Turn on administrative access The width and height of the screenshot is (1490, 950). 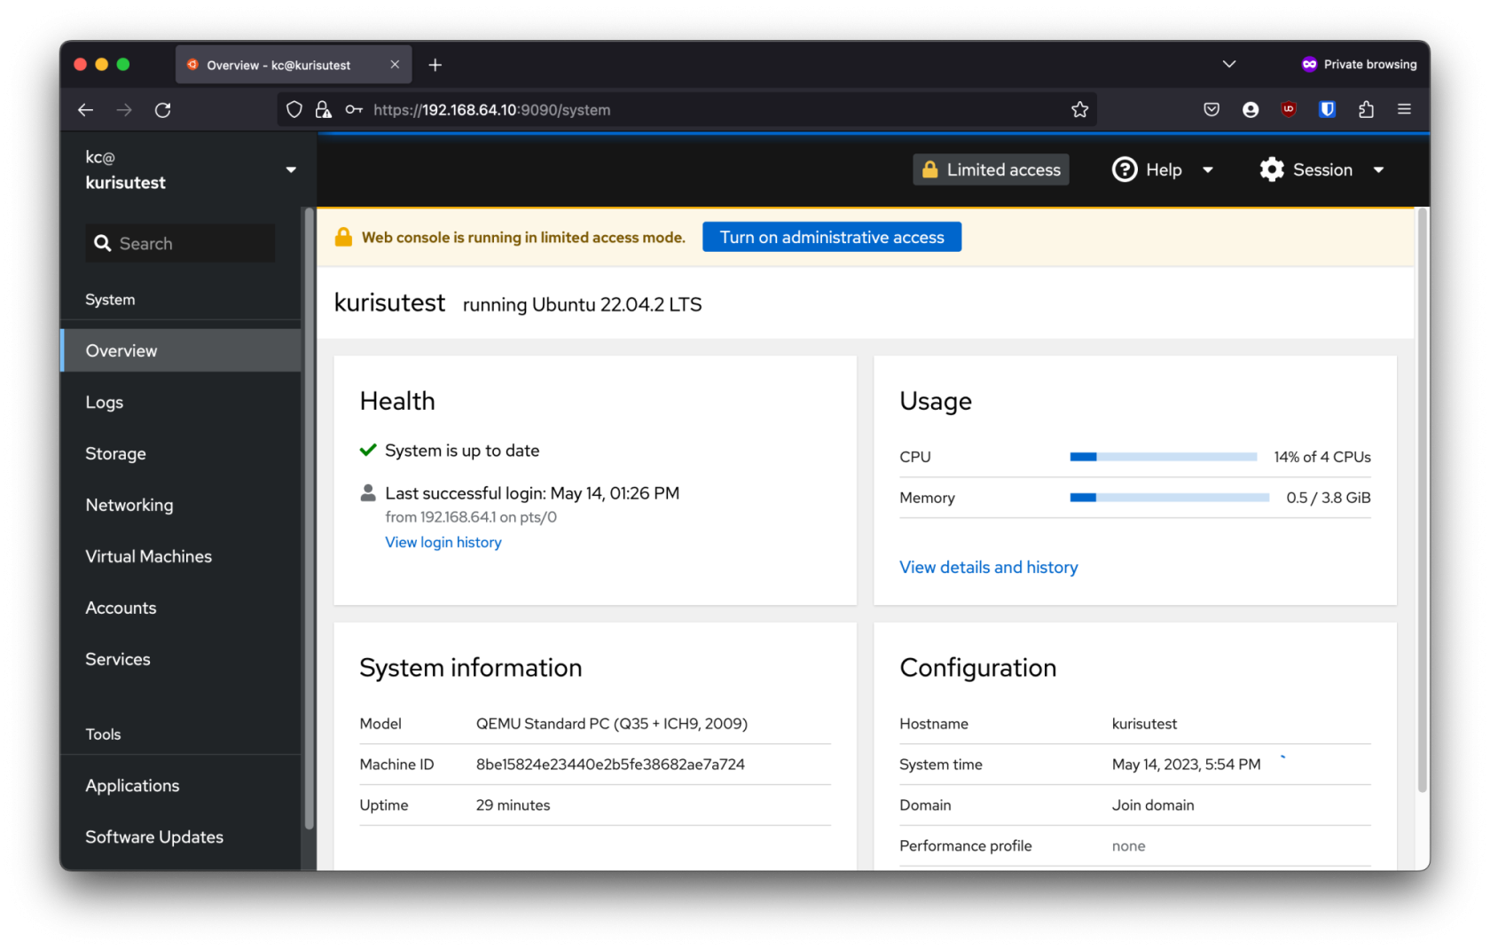pos(831,238)
